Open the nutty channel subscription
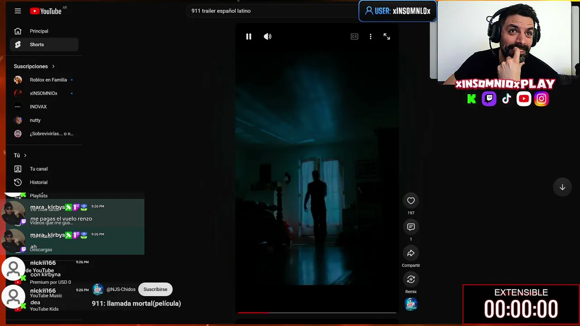The width and height of the screenshot is (580, 326). (44, 120)
